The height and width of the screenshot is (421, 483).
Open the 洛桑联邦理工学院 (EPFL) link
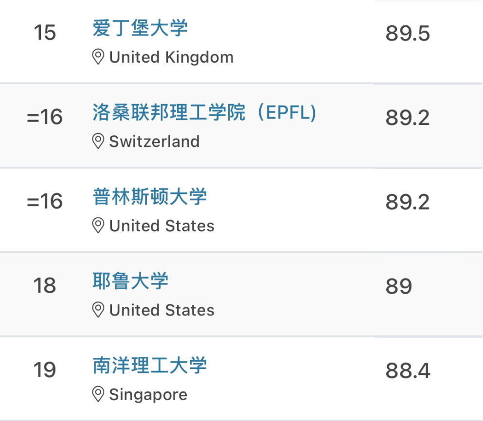(204, 113)
